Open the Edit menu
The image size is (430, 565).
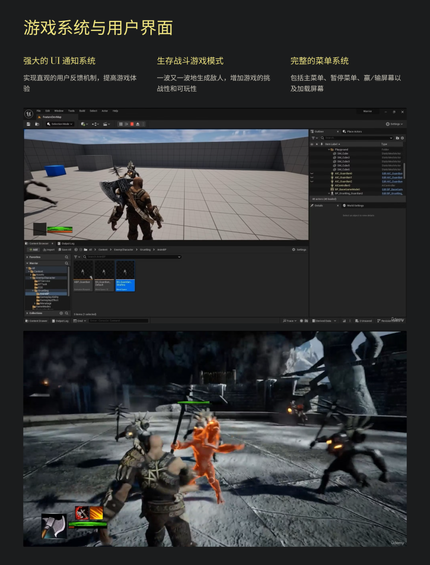[47, 111]
